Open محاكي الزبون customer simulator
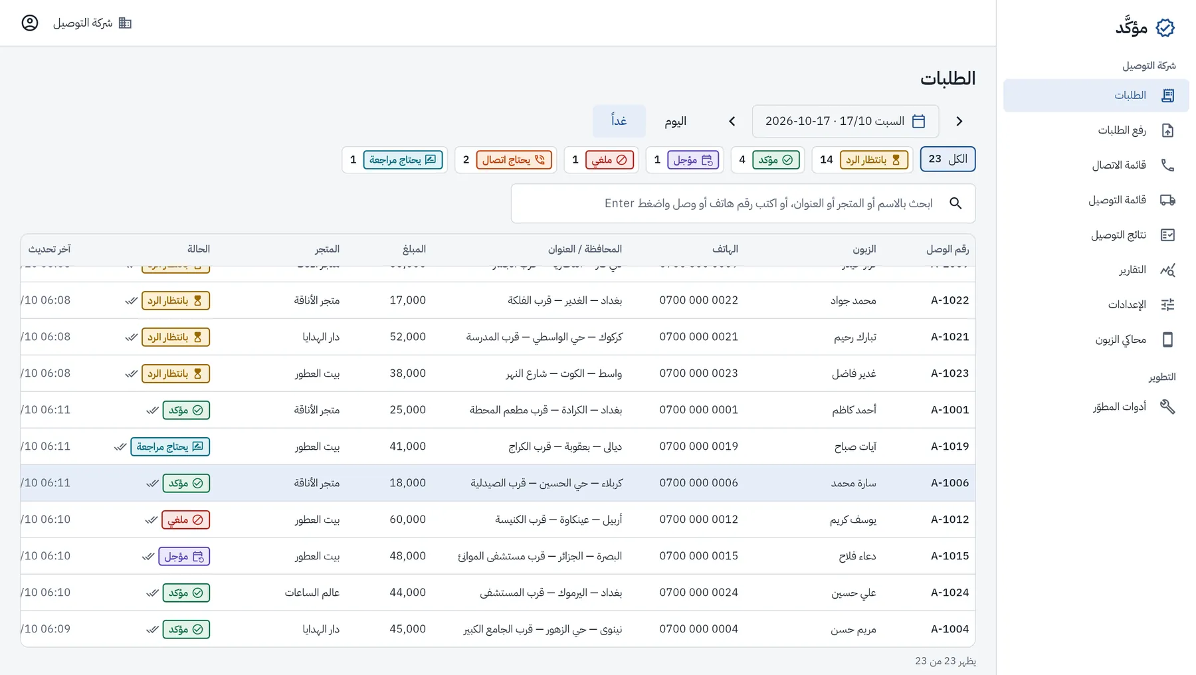Viewport: 1196px width, 675px height. (x=1096, y=339)
